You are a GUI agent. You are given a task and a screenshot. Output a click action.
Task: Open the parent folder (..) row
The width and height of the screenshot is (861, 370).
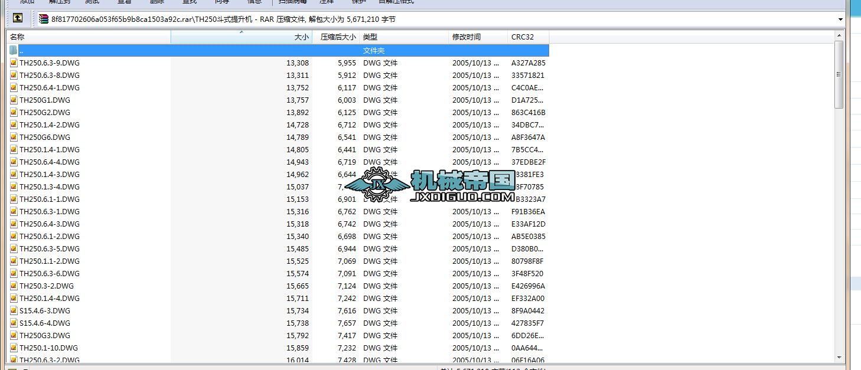21,50
